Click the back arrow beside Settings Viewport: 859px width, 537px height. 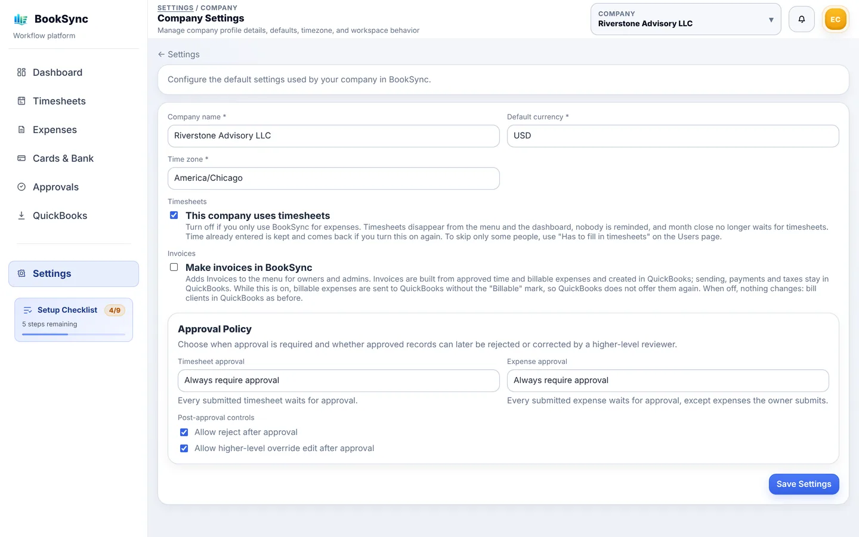(x=161, y=54)
